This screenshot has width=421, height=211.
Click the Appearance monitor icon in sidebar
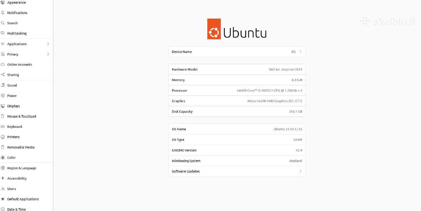point(3,2)
